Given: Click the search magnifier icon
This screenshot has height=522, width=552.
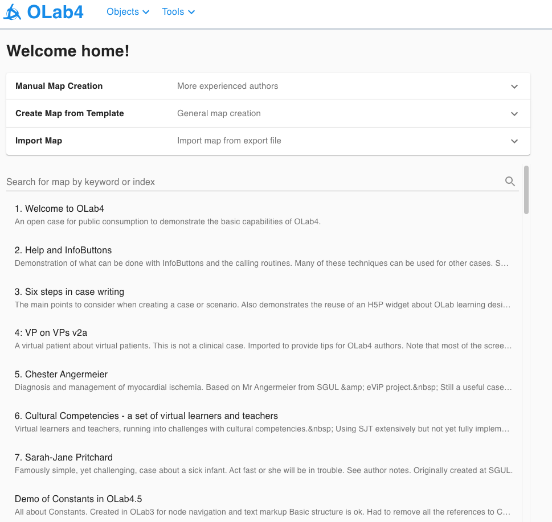Looking at the screenshot, I should point(510,181).
